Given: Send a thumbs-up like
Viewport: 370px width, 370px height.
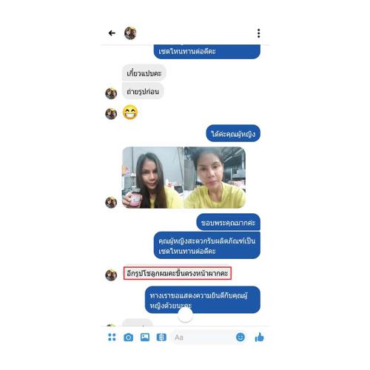Looking at the screenshot, I should [259, 337].
